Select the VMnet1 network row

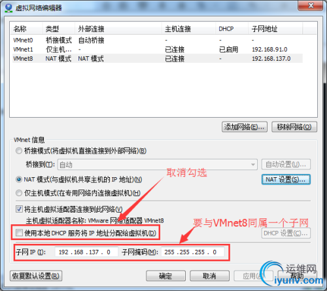(x=158, y=50)
